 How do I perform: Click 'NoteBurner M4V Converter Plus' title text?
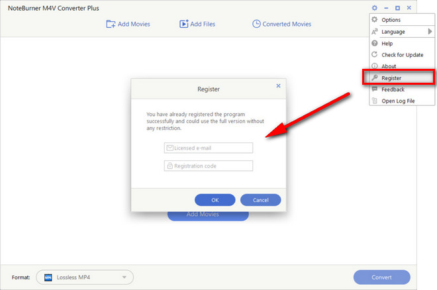coord(54,9)
